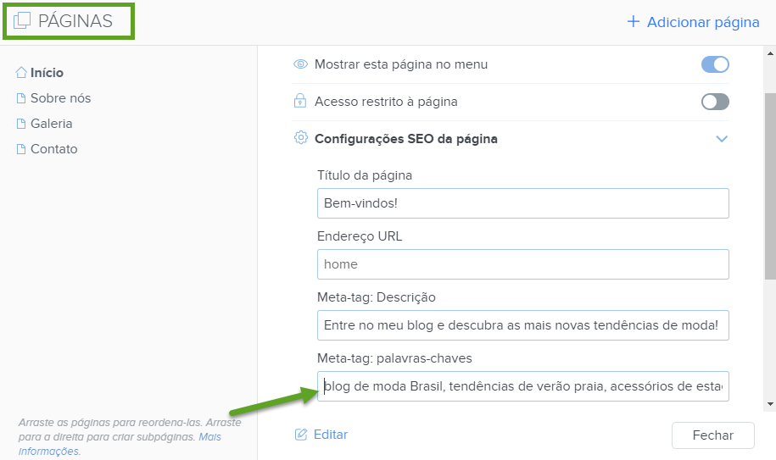Disable Mostrar esta página no menu toggle
The image size is (776, 460).
point(715,64)
